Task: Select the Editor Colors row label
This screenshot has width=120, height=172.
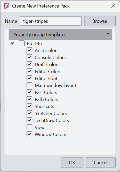Action: (48, 71)
